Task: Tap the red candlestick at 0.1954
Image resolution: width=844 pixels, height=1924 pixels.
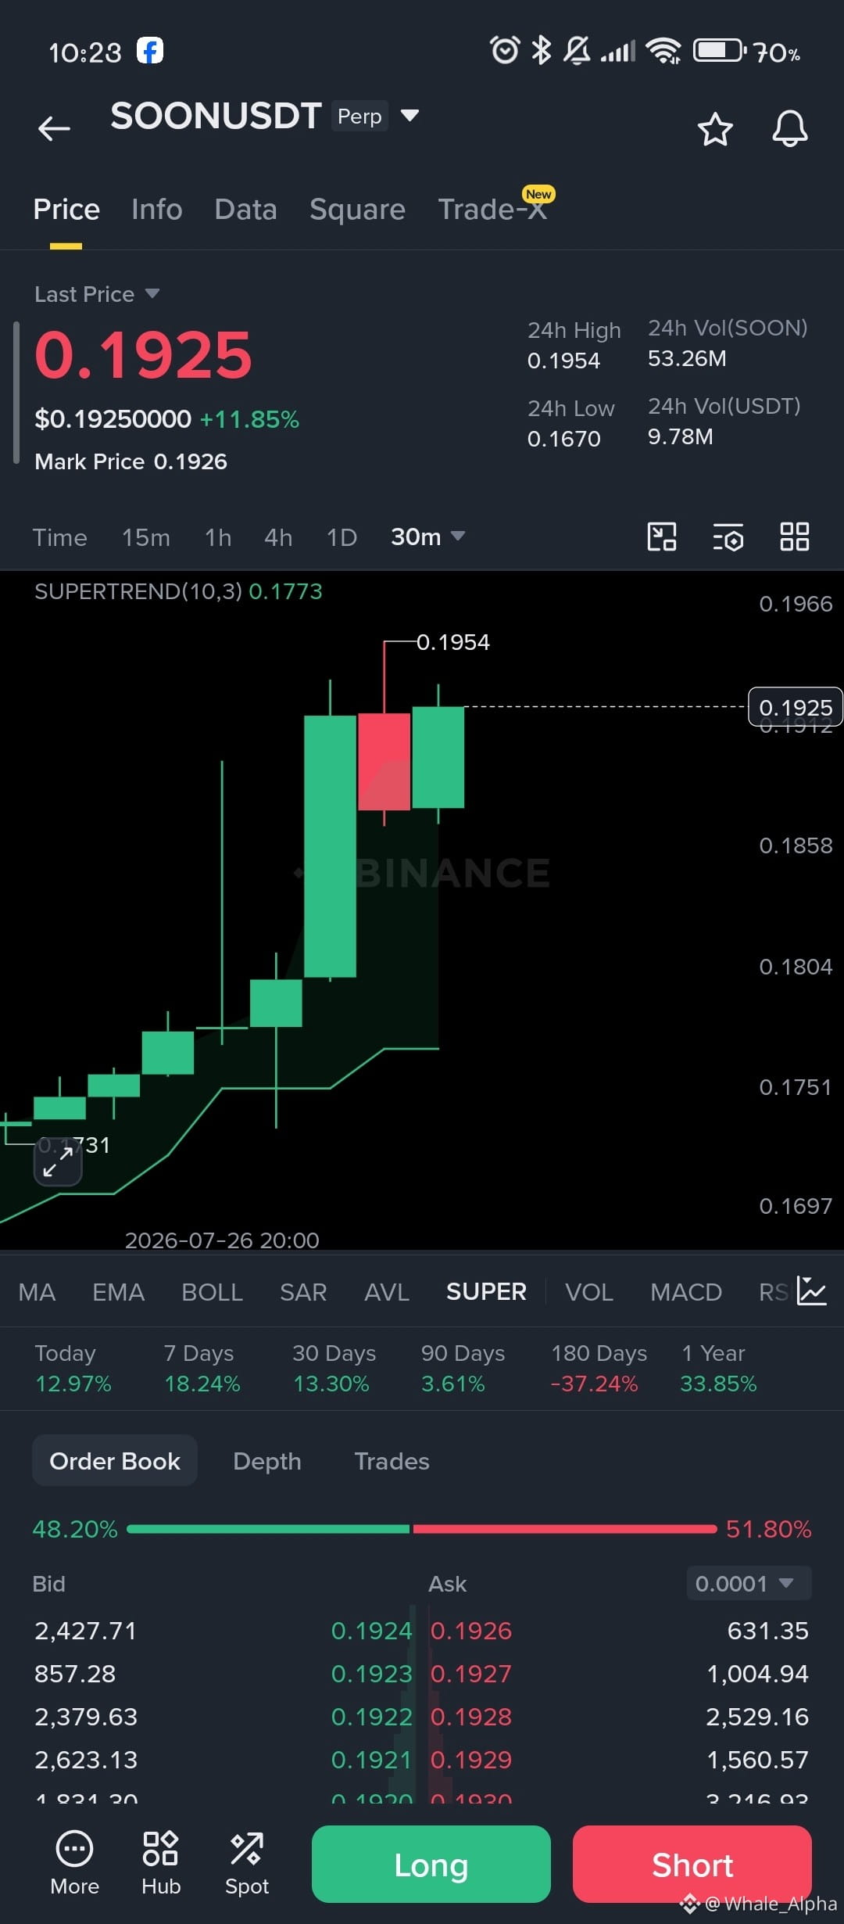Action: 384,761
